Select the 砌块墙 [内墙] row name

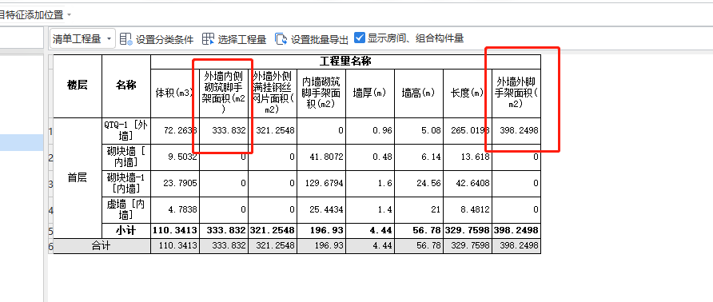click(x=126, y=157)
